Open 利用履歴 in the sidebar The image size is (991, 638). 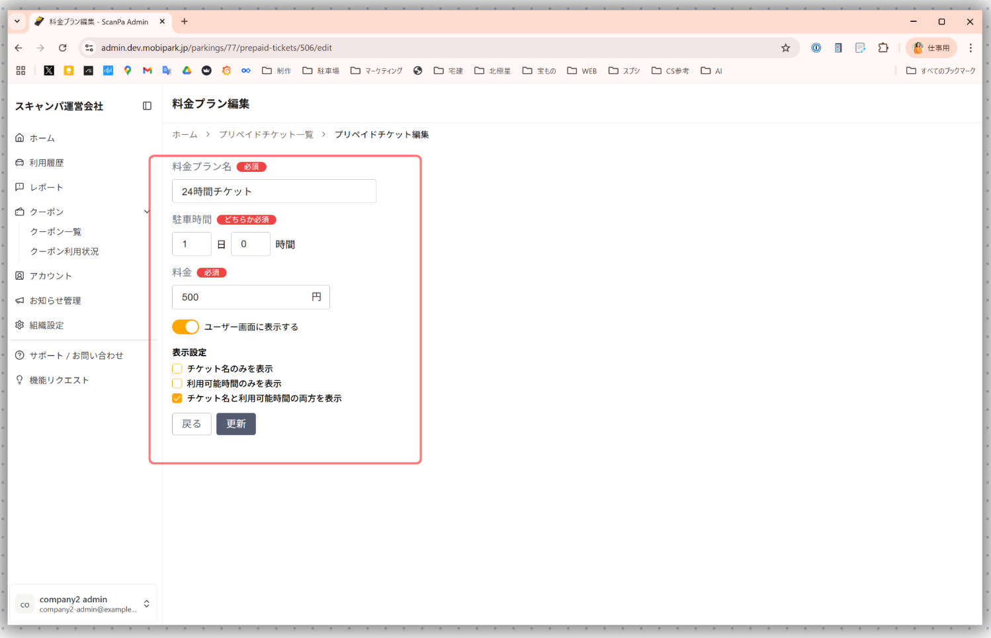pos(46,163)
